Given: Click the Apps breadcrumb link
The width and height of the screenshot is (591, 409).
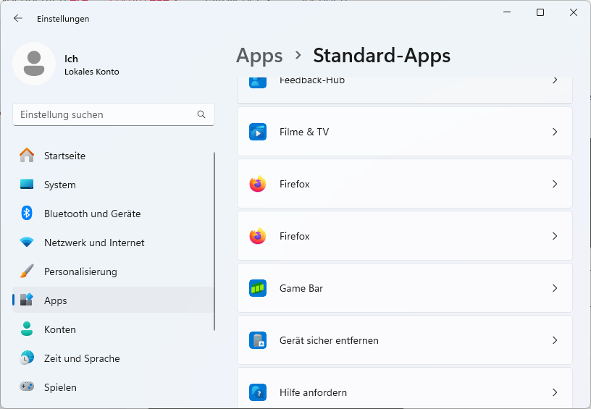Looking at the screenshot, I should pyautogui.click(x=259, y=55).
